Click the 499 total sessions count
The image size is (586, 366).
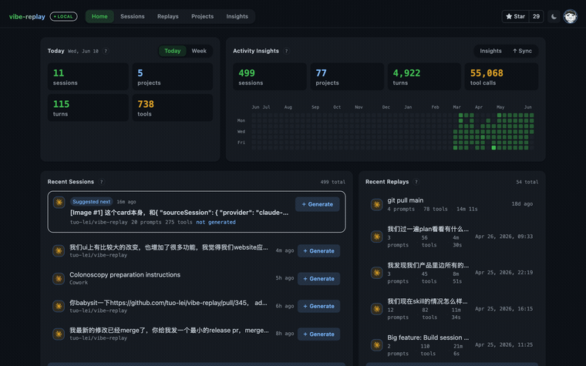pyautogui.click(x=332, y=182)
